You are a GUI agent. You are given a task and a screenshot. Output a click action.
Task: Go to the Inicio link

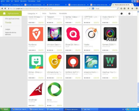tap(44, 14)
